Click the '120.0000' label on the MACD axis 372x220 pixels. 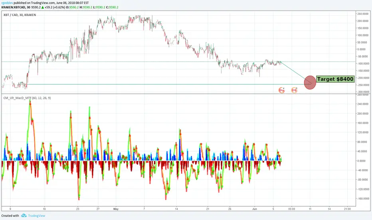[x=363, y=132]
